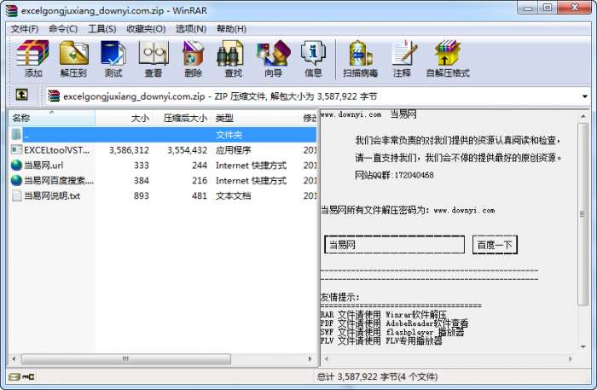Viewport: 597px width, 390px height.
Task: Click the 当易网.url globe icon
Action: (x=16, y=165)
